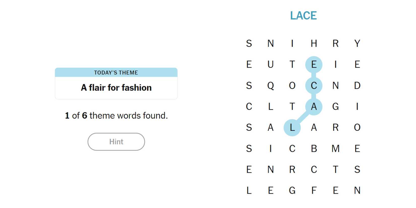Click the Today's Theme header

[116, 73]
